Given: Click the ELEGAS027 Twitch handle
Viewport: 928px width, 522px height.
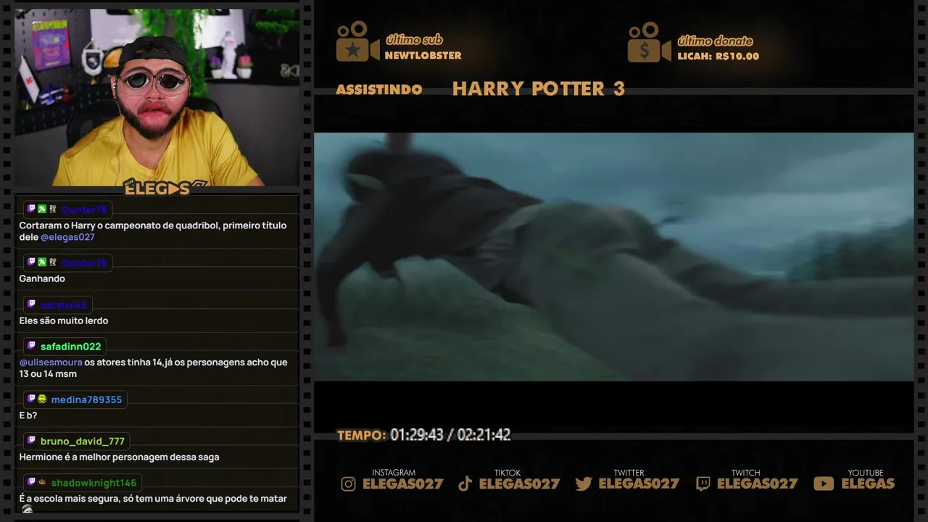Looking at the screenshot, I should tap(758, 484).
